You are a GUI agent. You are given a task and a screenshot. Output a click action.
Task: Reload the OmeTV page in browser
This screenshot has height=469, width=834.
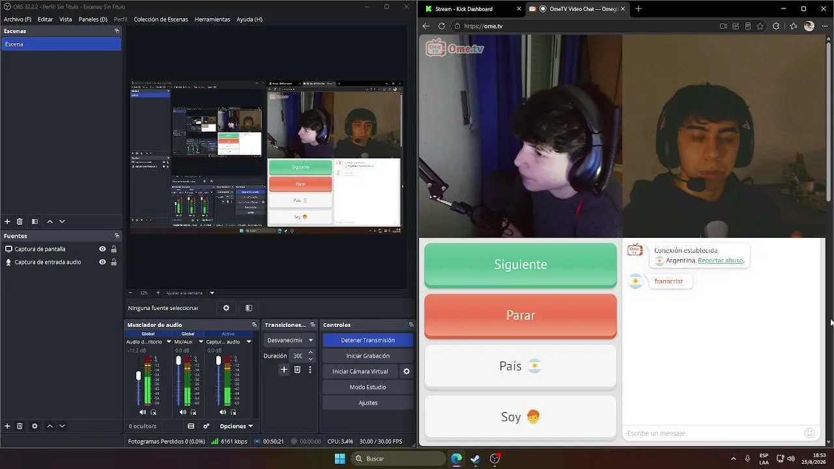tap(442, 26)
